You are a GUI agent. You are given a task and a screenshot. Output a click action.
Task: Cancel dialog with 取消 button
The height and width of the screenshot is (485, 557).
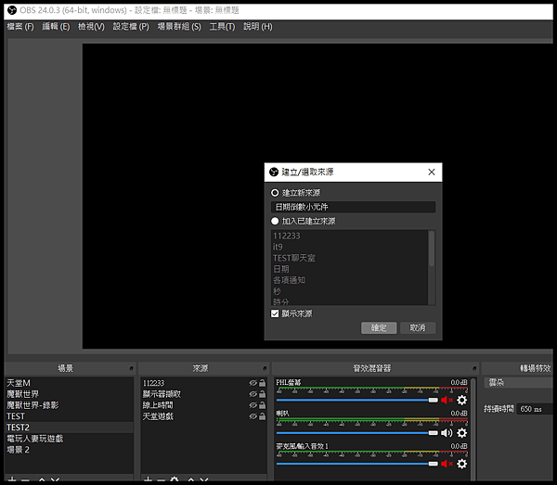(418, 328)
